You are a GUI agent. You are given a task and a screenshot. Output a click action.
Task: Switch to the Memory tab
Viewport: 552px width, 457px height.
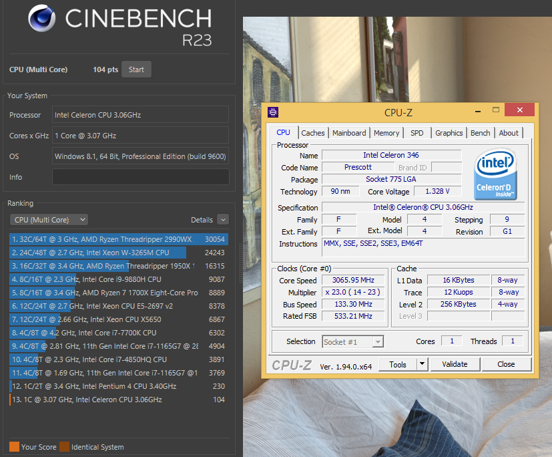tap(386, 133)
